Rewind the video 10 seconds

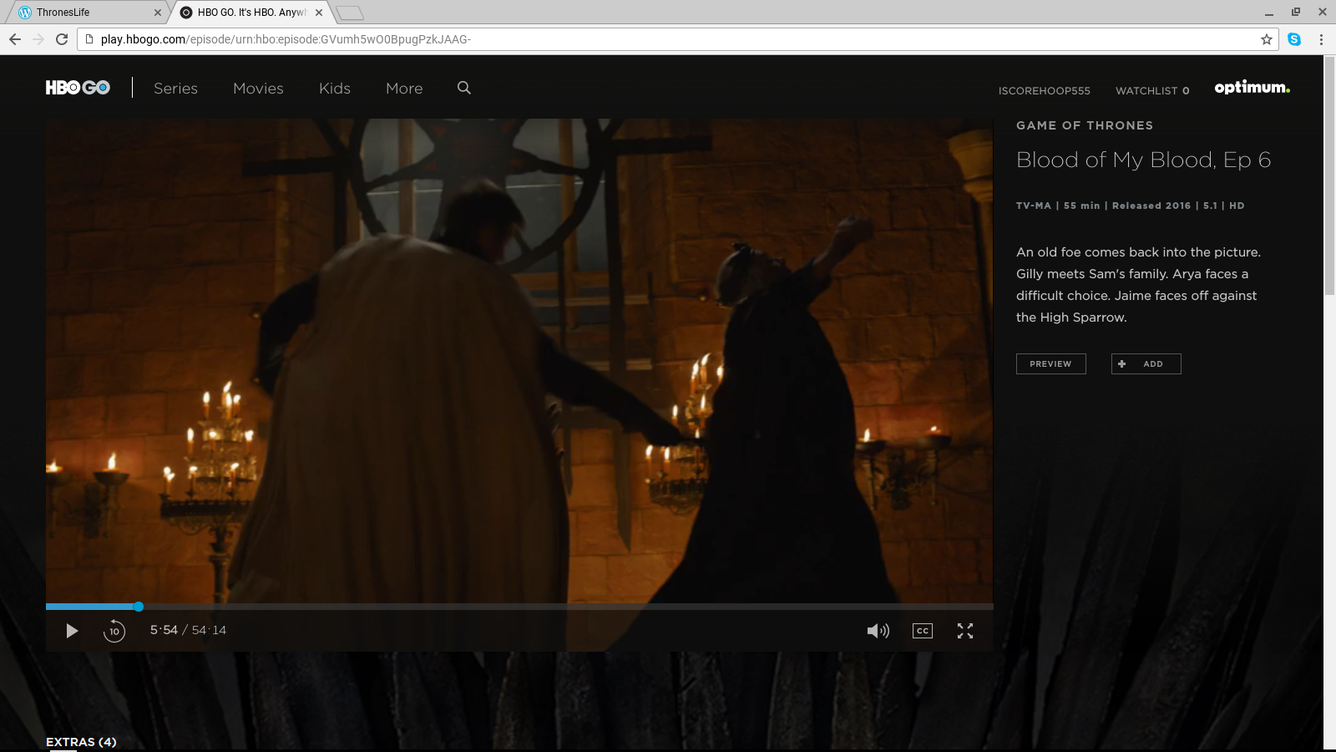pos(114,631)
